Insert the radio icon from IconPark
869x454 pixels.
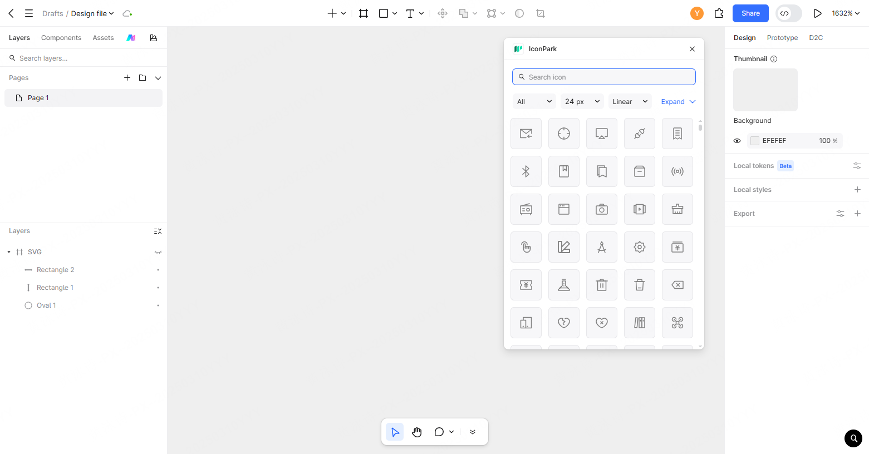click(x=526, y=209)
